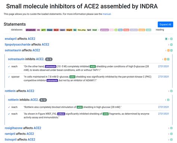
Task: Click green badge on rottlerin inhibits ACE2 row
Action: pyautogui.click(x=168, y=100)
